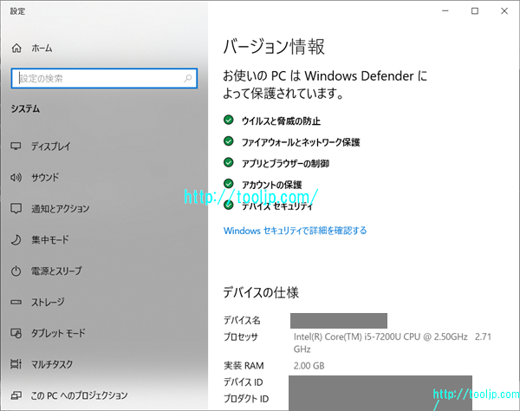520x411 pixels.
Task: Click the デバイス ID label
Action: pyautogui.click(x=243, y=382)
